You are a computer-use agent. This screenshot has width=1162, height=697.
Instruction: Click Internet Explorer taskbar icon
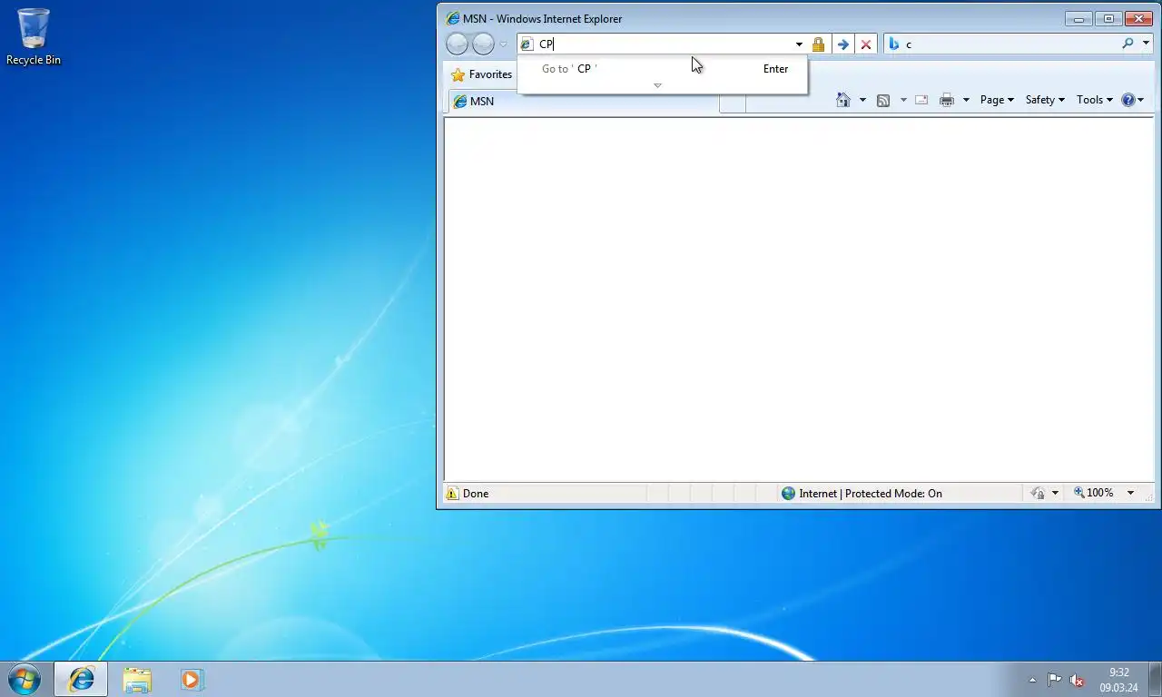[81, 679]
